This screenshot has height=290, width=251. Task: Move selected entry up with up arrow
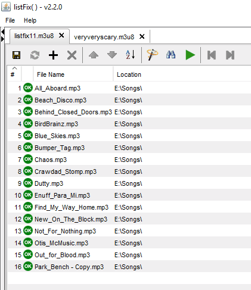coord(94,55)
